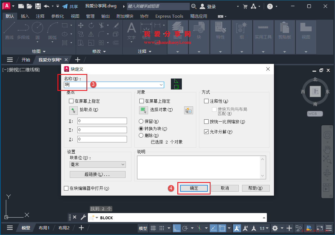
Task: Toggle the snap mode dots icon in status bar
Action: 162,228
